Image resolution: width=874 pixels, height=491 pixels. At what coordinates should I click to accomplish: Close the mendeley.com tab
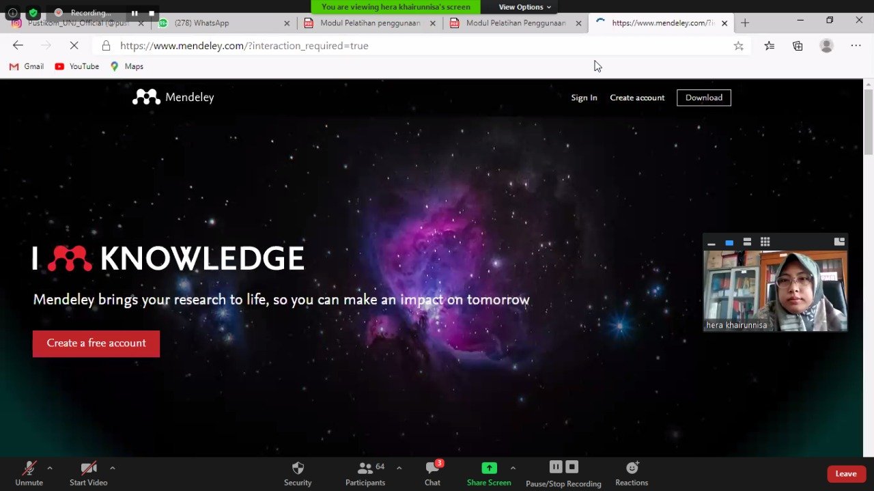724,23
